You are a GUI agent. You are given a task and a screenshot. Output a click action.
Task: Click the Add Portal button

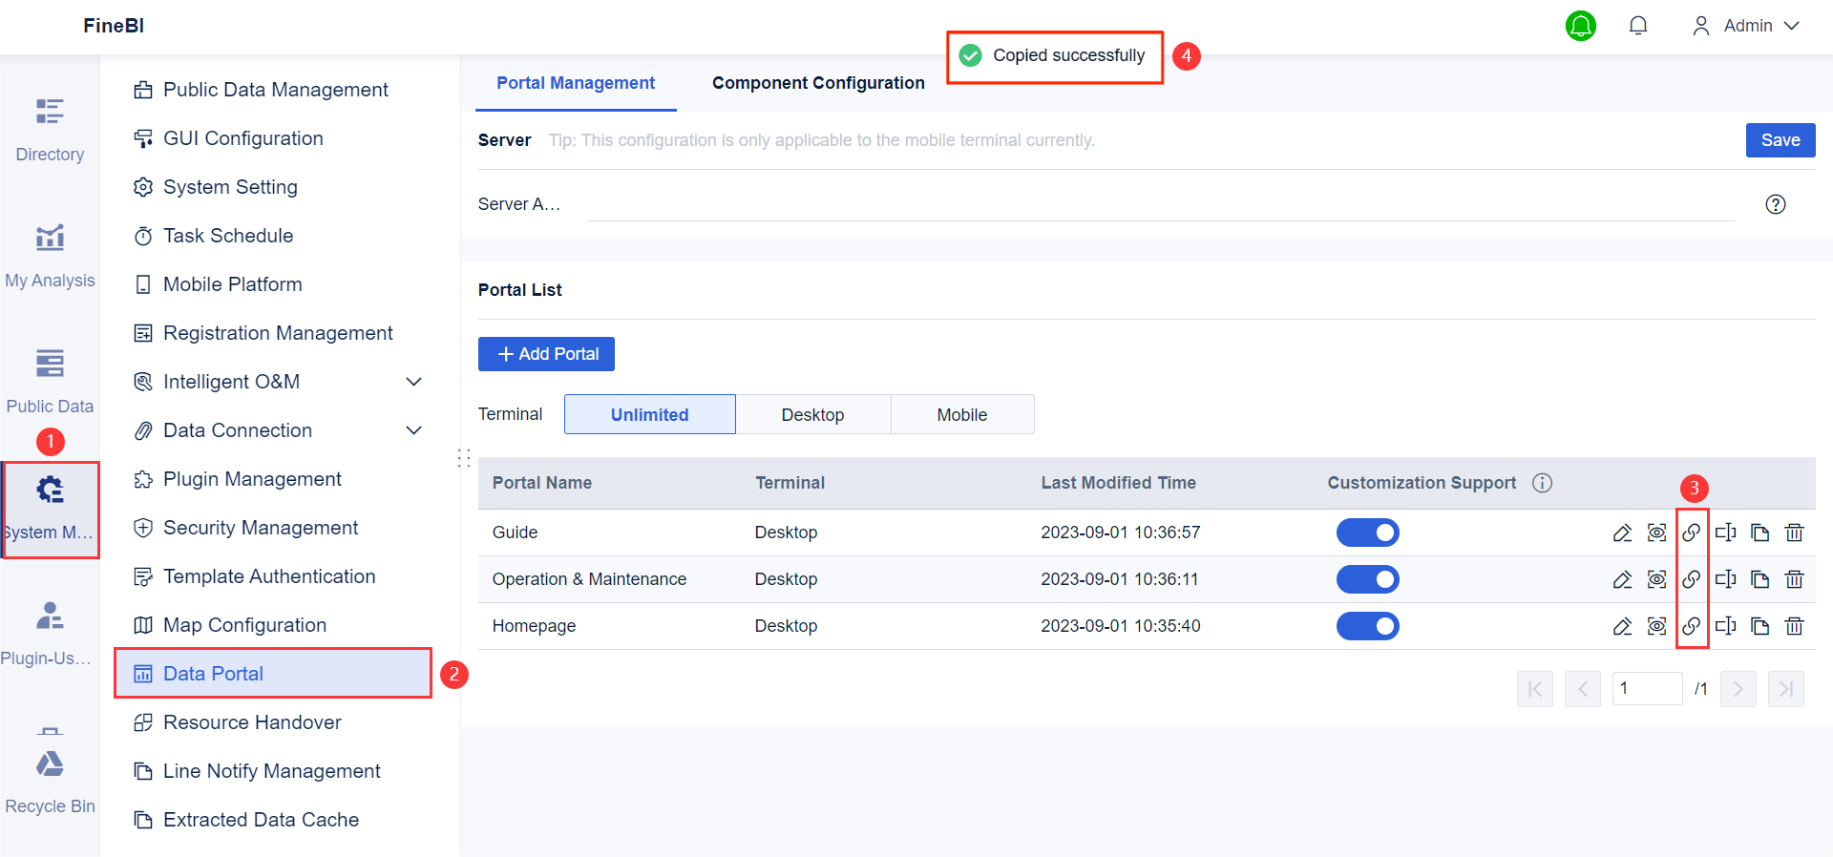coord(546,354)
